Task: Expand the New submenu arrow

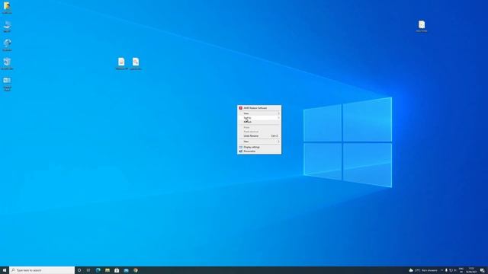Action: click(278, 142)
